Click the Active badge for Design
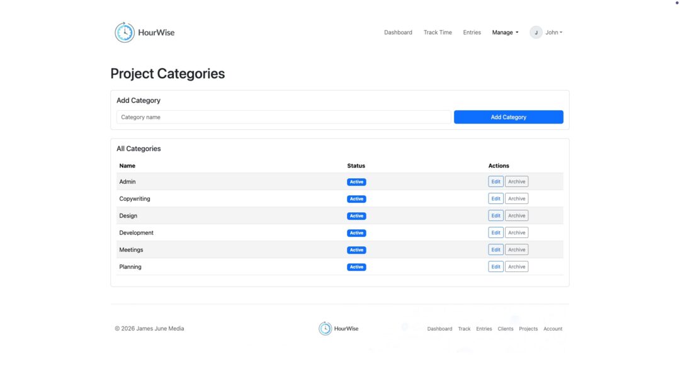This screenshot has width=680, height=383. (356, 216)
